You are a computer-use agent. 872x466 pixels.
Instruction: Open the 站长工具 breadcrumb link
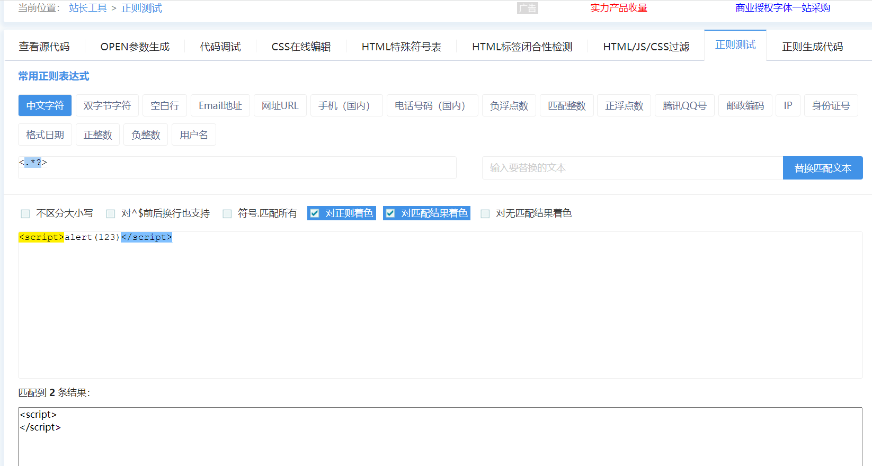[88, 8]
